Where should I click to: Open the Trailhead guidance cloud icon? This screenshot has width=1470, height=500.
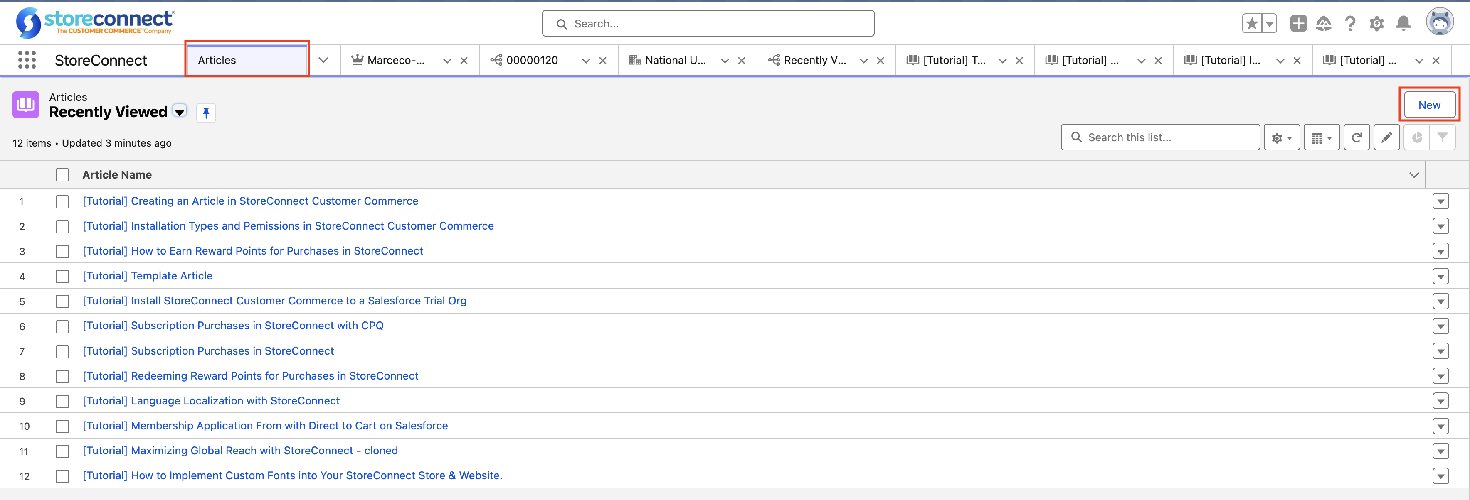point(1323,23)
